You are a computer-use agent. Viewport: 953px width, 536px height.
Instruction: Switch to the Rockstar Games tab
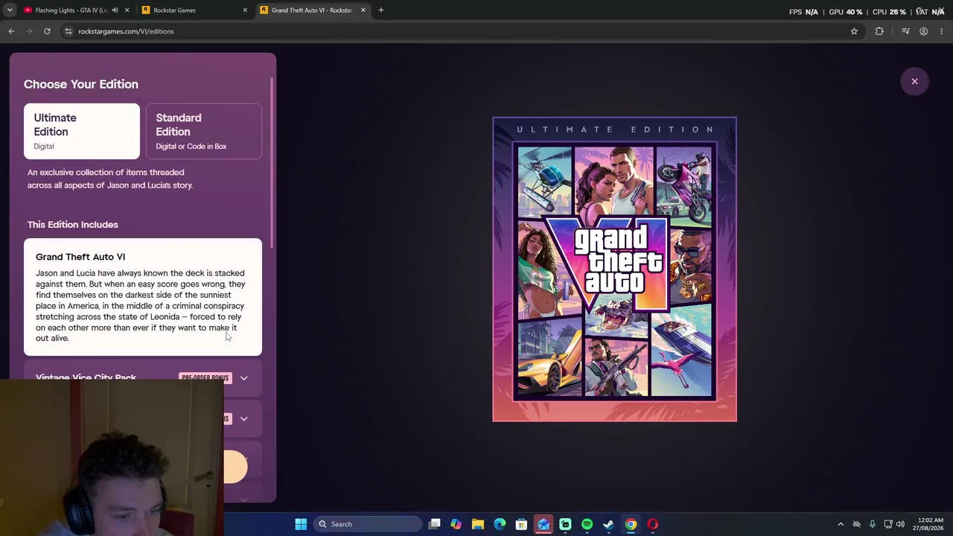point(194,10)
